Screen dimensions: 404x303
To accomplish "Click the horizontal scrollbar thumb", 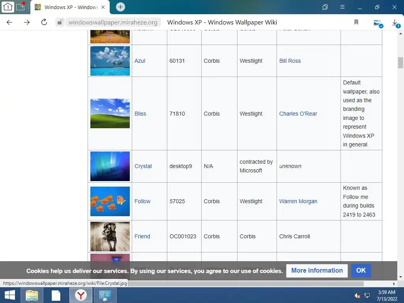I will coord(245,284).
